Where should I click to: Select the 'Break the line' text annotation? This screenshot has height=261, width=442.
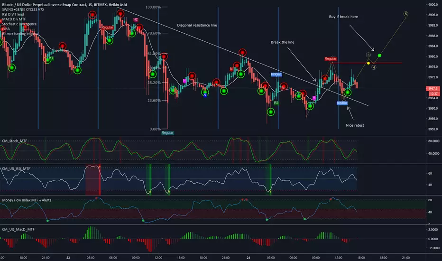pos(283,42)
